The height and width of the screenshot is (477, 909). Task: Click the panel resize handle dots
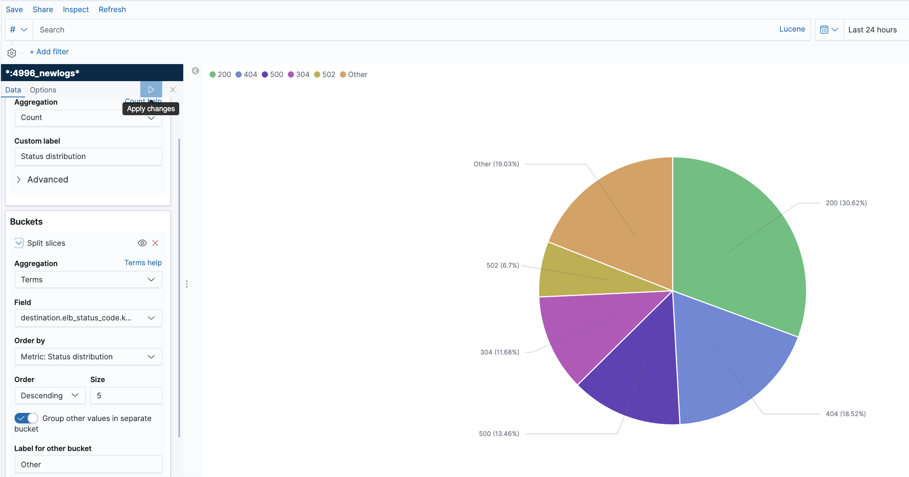pos(187,284)
